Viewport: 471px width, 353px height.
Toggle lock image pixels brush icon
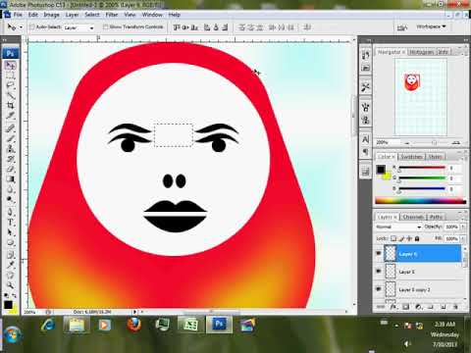(x=401, y=238)
